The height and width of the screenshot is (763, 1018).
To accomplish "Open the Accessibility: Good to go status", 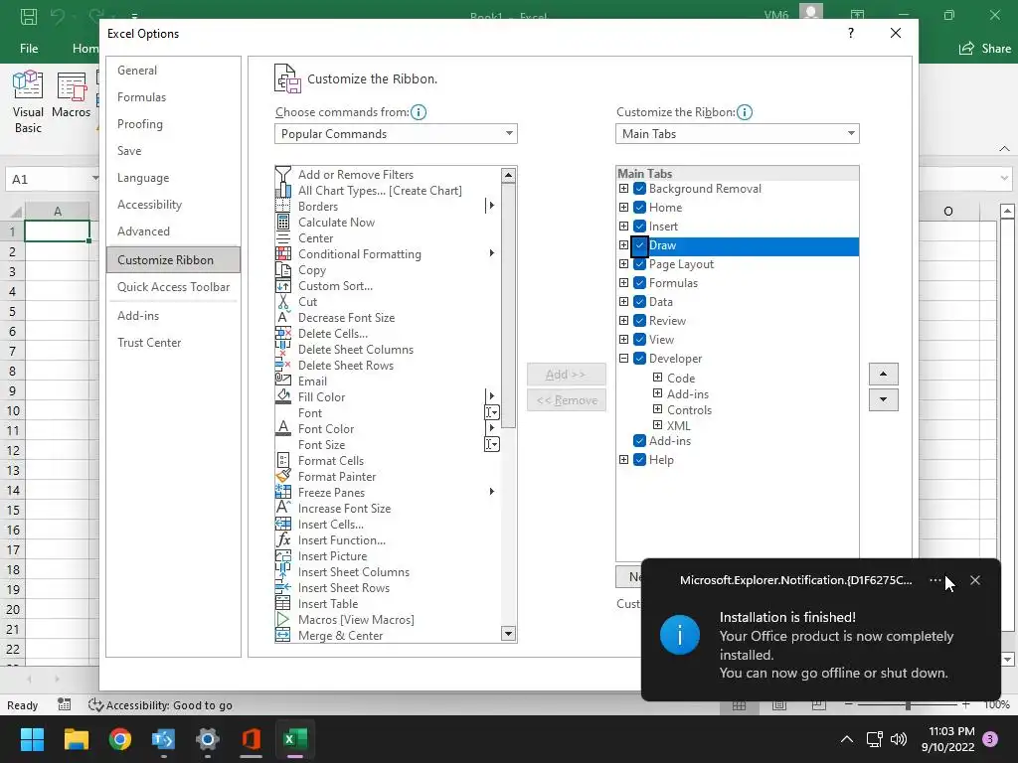I will 160,705.
